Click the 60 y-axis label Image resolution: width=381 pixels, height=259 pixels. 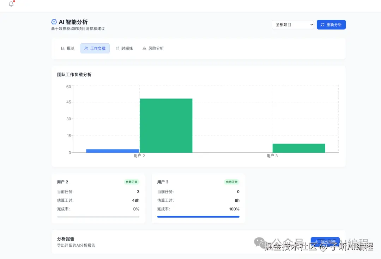pos(68,87)
